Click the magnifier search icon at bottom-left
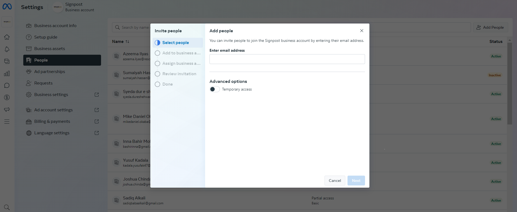 (x=7, y=207)
